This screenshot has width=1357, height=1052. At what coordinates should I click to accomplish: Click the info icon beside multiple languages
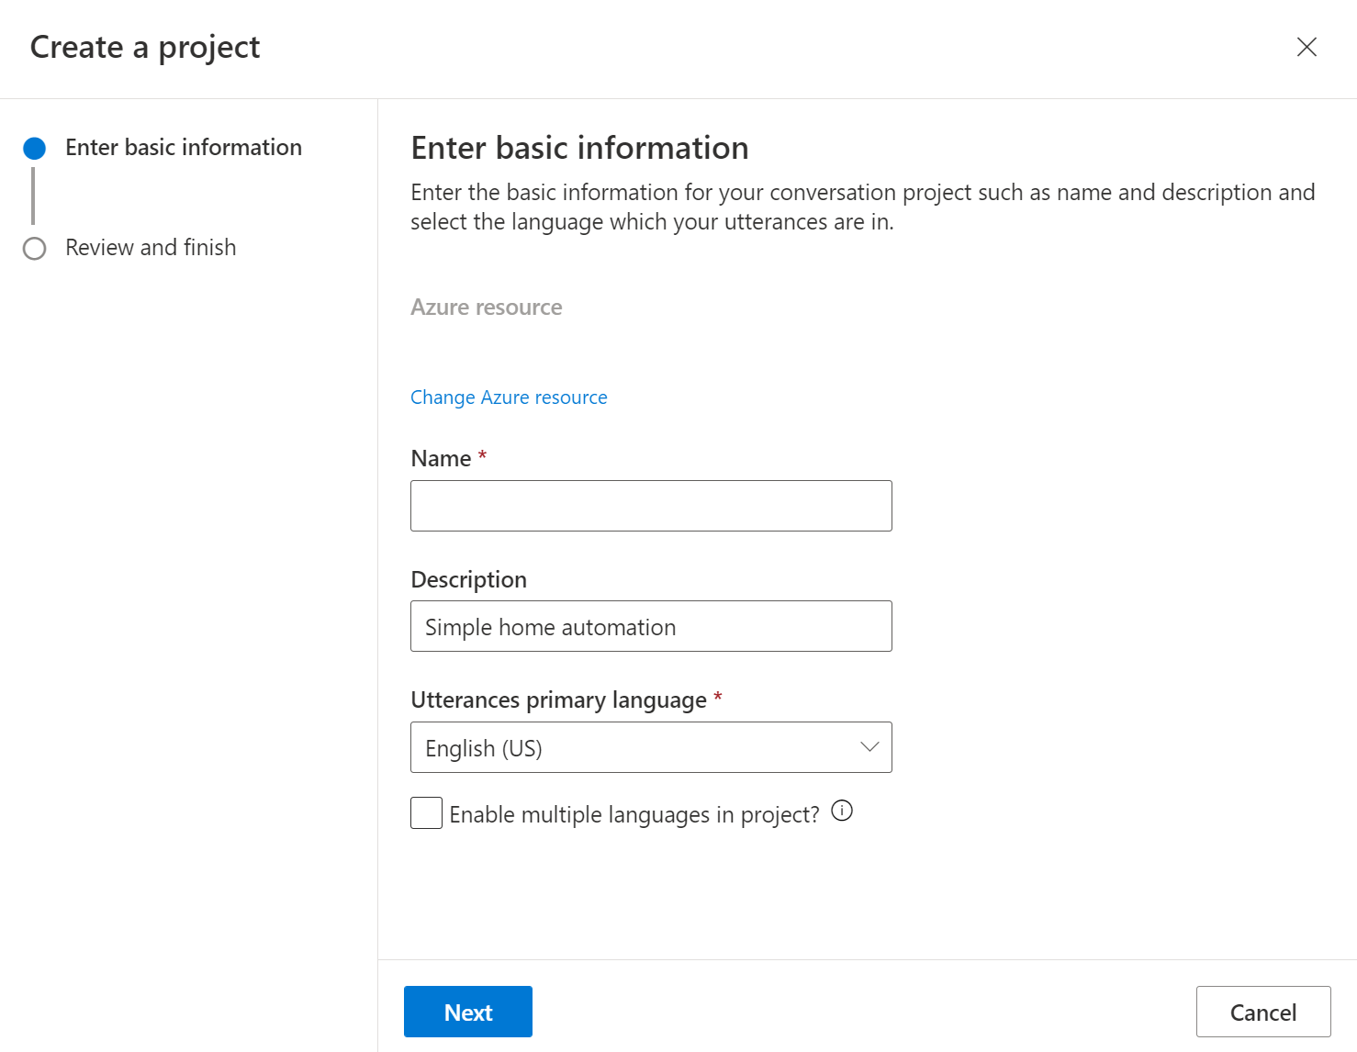pyautogui.click(x=841, y=811)
